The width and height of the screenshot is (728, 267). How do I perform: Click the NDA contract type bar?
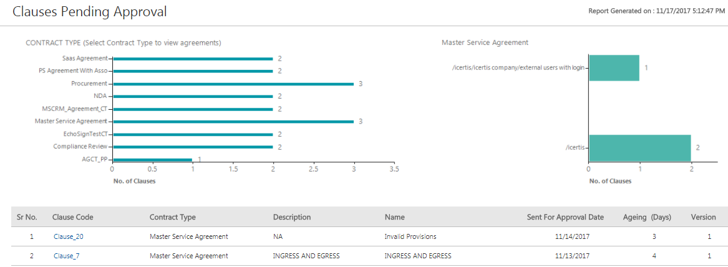click(192, 97)
